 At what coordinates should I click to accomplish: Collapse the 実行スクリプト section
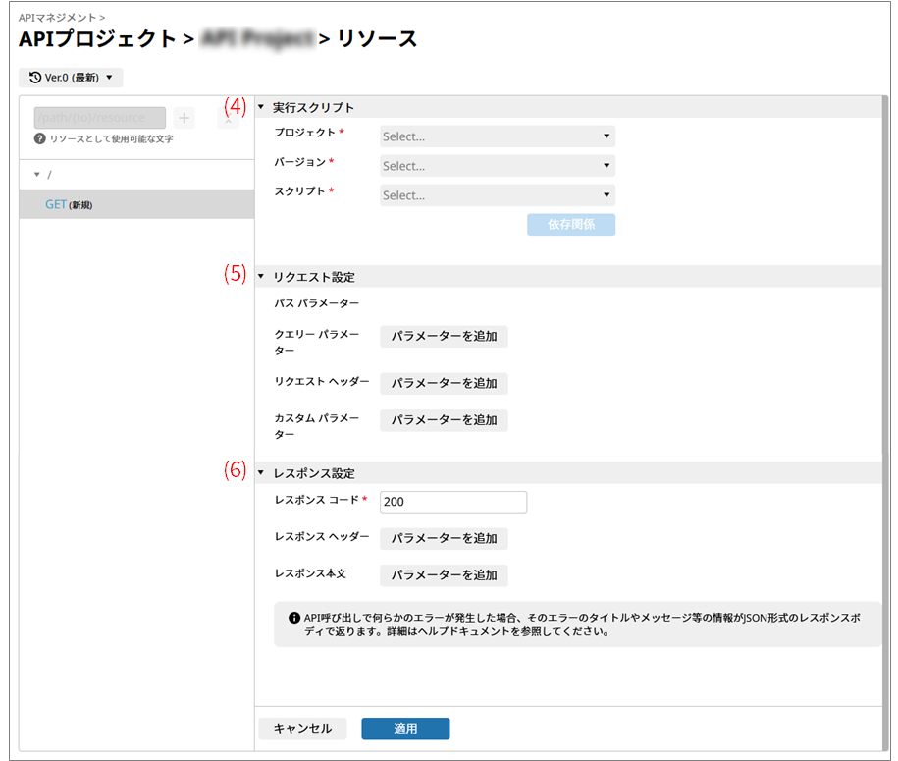(x=261, y=107)
